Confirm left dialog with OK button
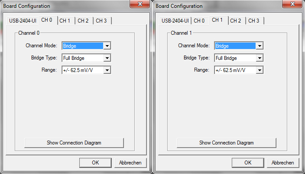The height and width of the screenshot is (174, 305). pyautogui.click(x=95, y=163)
